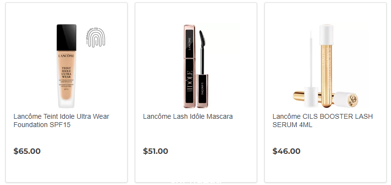Click the $51.00 mascara price
The height and width of the screenshot is (185, 391).
point(155,151)
